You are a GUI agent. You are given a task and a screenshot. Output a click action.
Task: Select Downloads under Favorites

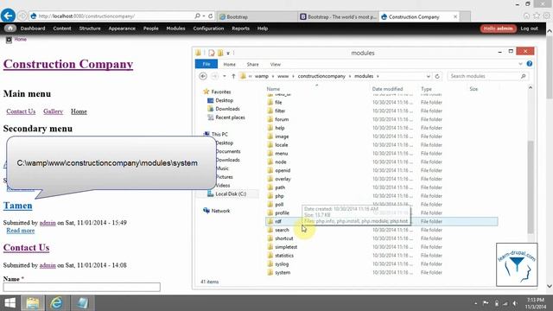click(227, 109)
